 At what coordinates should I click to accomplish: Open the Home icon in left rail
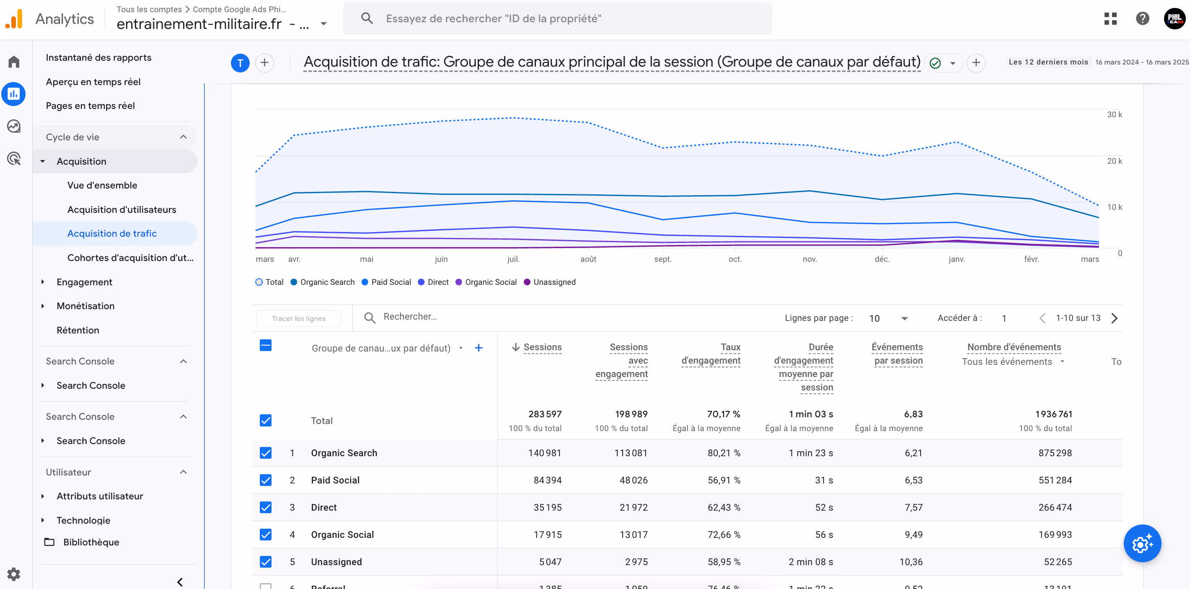tap(14, 62)
